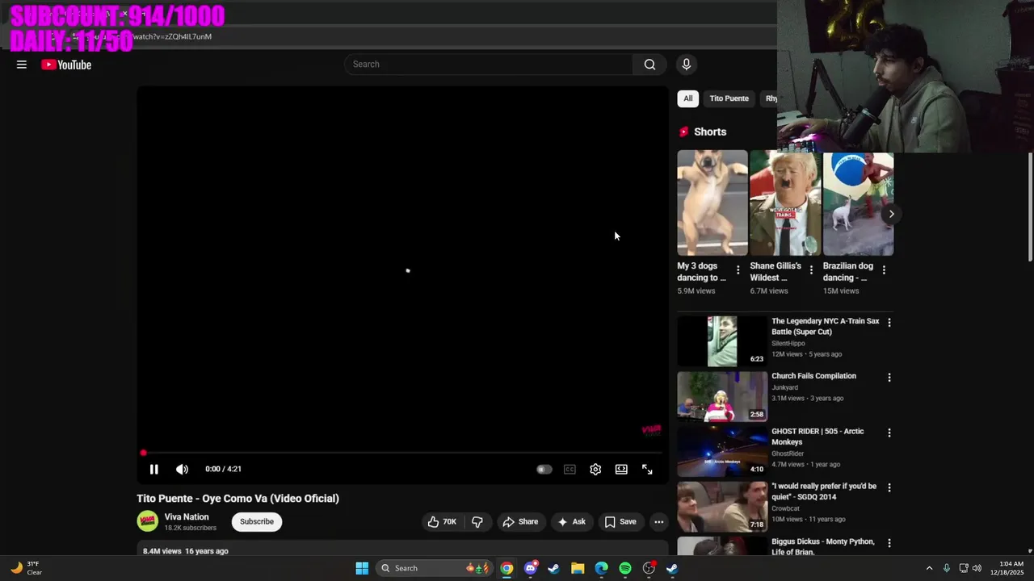Viewport: 1034px width, 581px height.
Task: Open OBS Studio from the taskbar
Action: (x=649, y=568)
